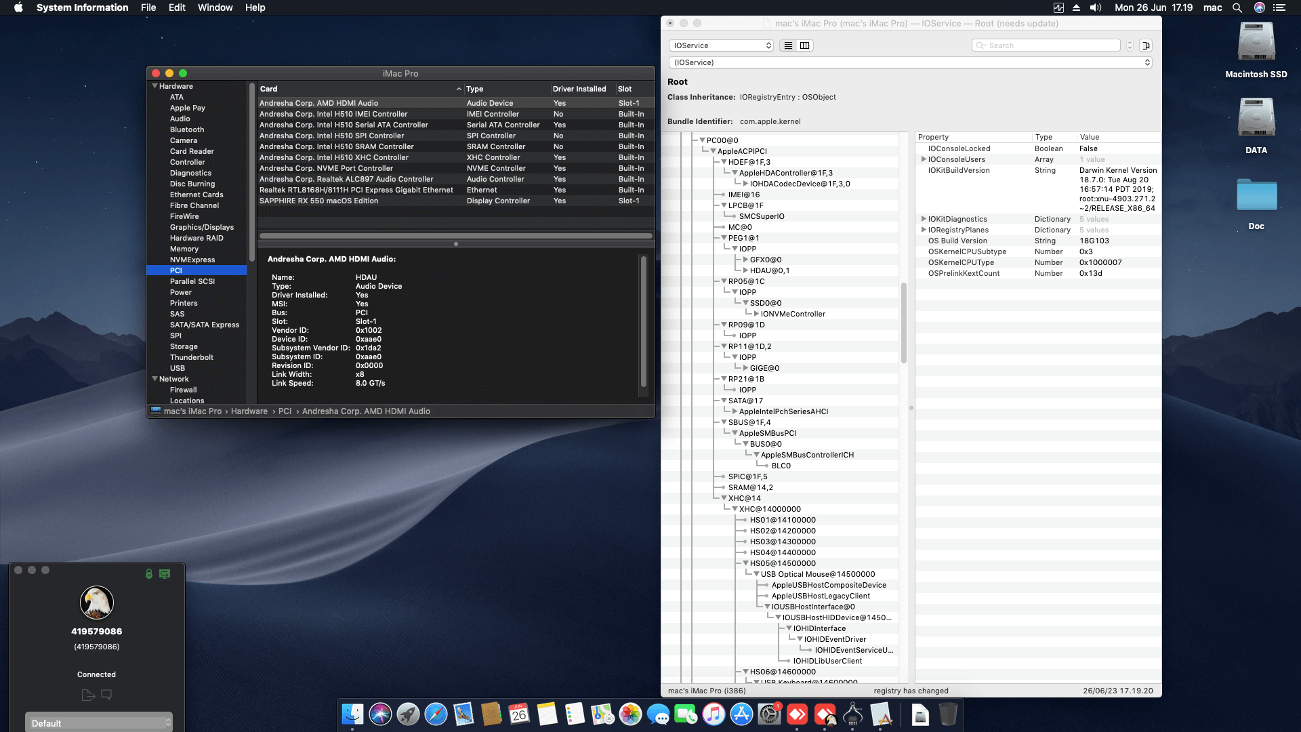This screenshot has height=732, width=1301.
Task: Switch IORegistryExplorer to column view icon
Action: point(804,45)
